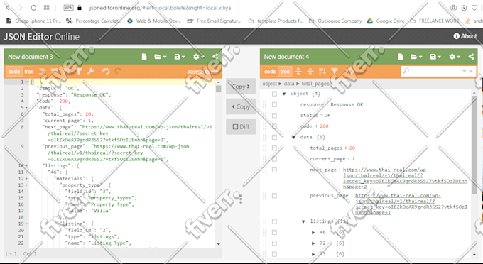Switch the right panel to code mode
Image resolution: width=483 pixels, height=264 pixels.
[x=270, y=72]
